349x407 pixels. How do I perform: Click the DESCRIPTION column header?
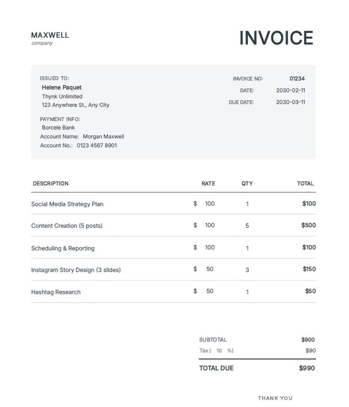click(51, 184)
